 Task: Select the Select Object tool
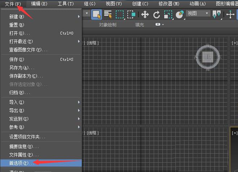[96, 14]
